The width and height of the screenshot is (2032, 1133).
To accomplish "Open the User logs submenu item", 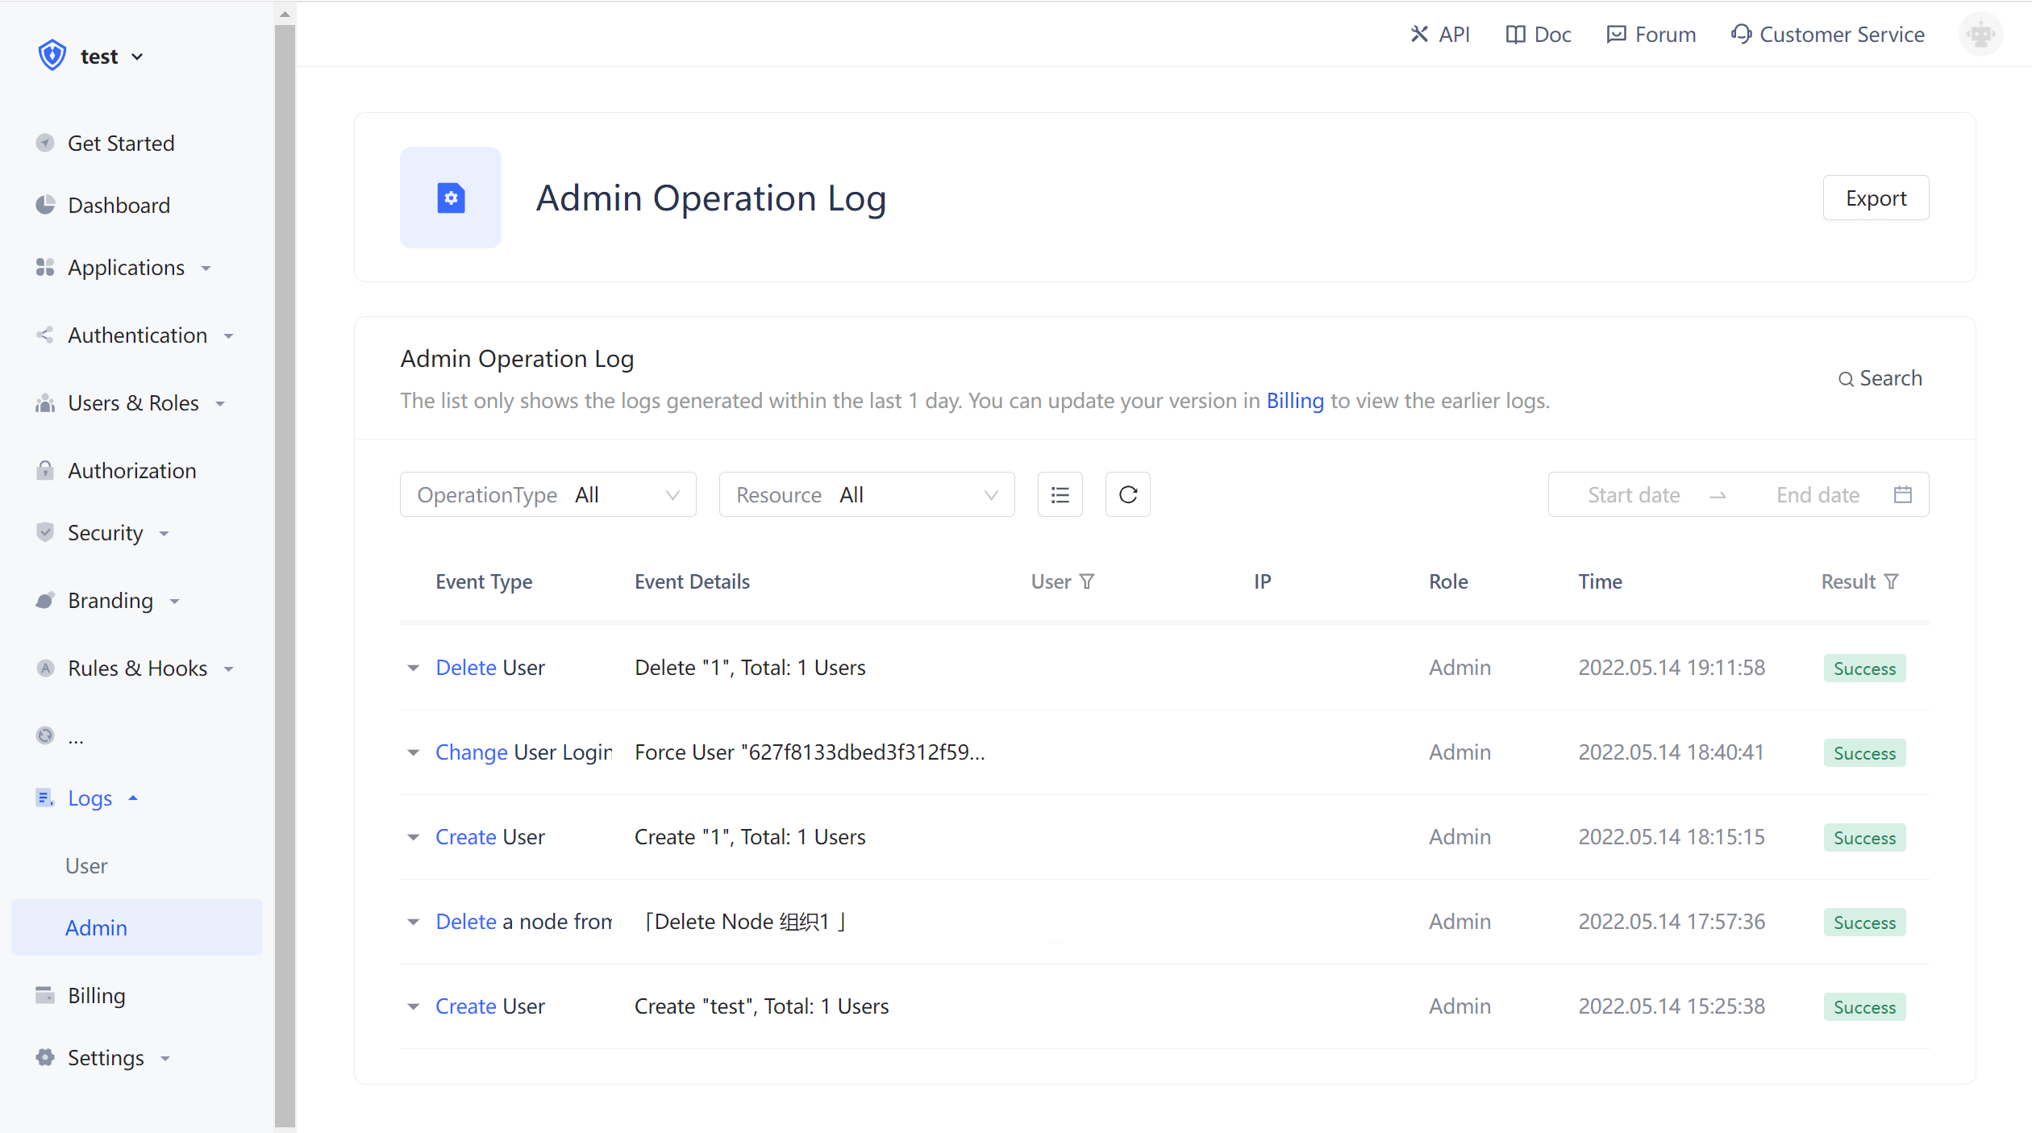I will [86, 866].
